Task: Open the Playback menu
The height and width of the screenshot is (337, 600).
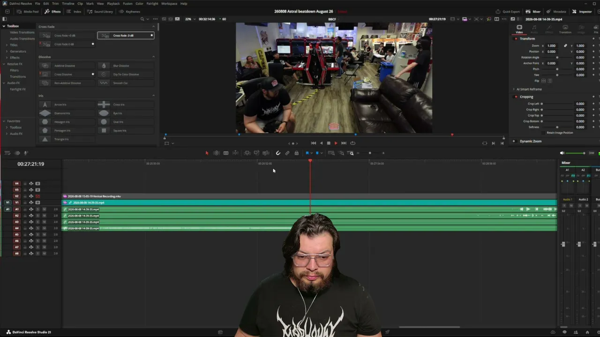Action: tap(113, 3)
